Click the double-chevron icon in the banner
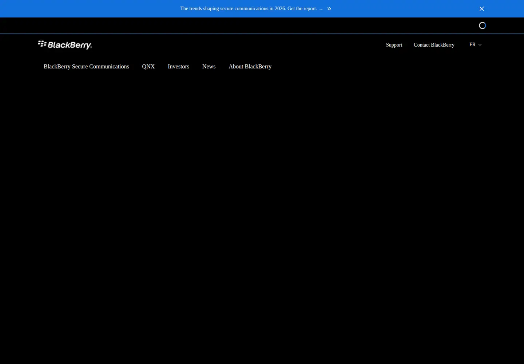 click(329, 9)
